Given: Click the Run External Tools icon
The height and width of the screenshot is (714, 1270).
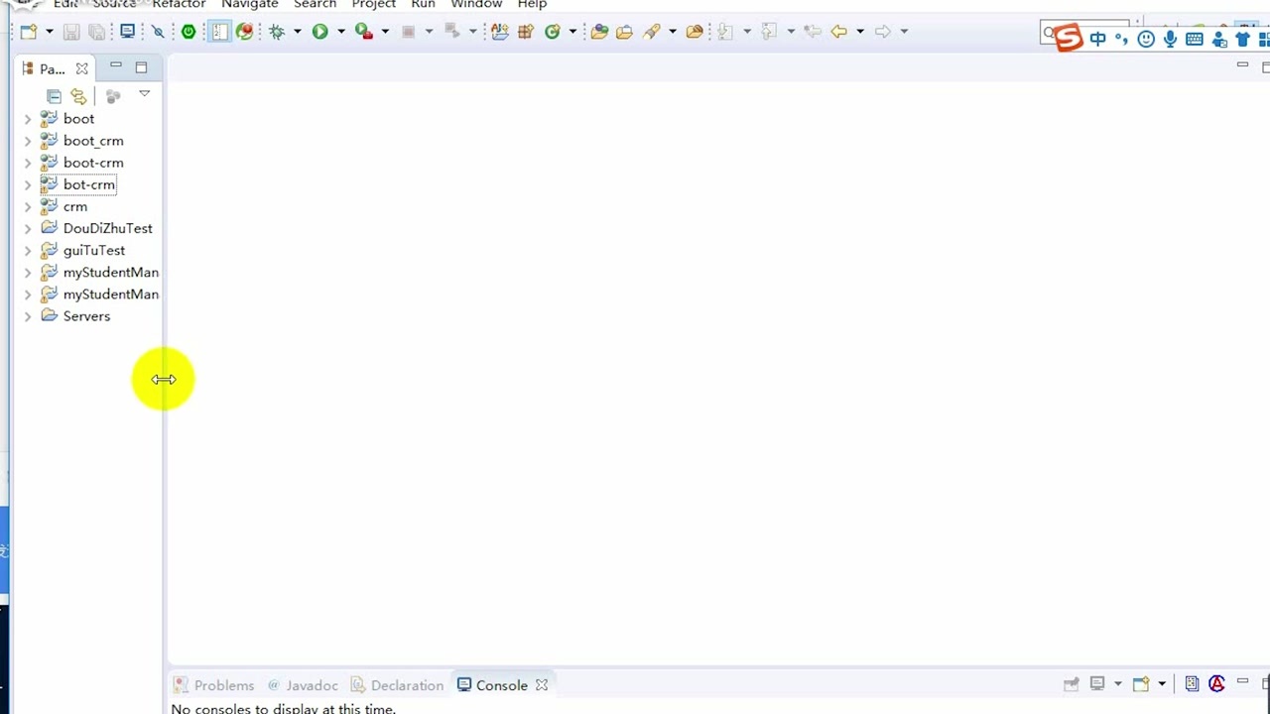Looking at the screenshot, I should [364, 32].
